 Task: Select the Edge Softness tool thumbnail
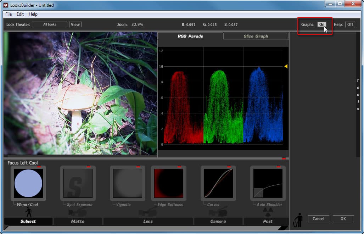pos(169,183)
